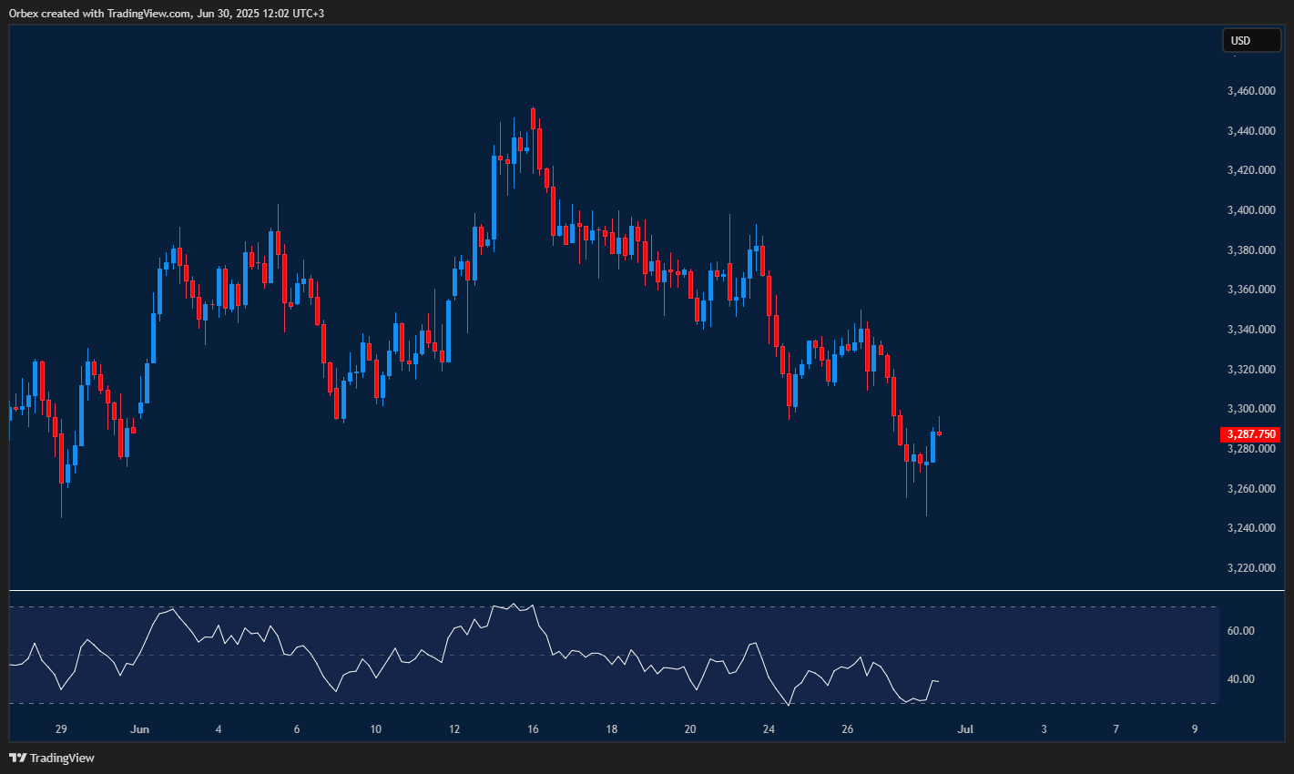Click the 60.00 RSI scale label
Screen dimensions: 1294x774
[x=1240, y=629]
